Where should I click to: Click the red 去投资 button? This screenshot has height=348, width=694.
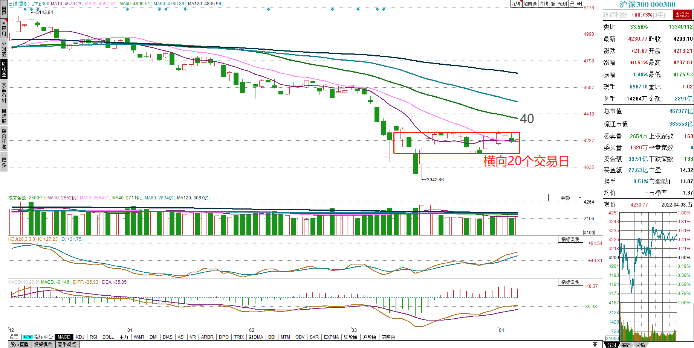pos(682,15)
